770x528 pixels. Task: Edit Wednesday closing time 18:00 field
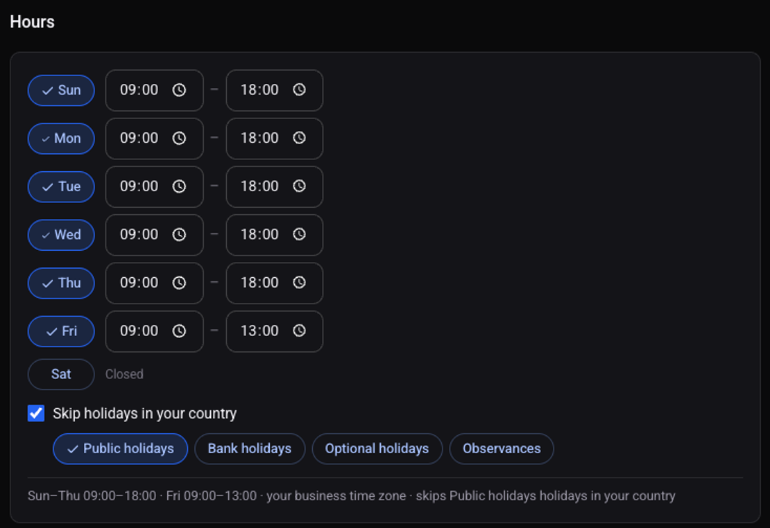[x=275, y=235]
